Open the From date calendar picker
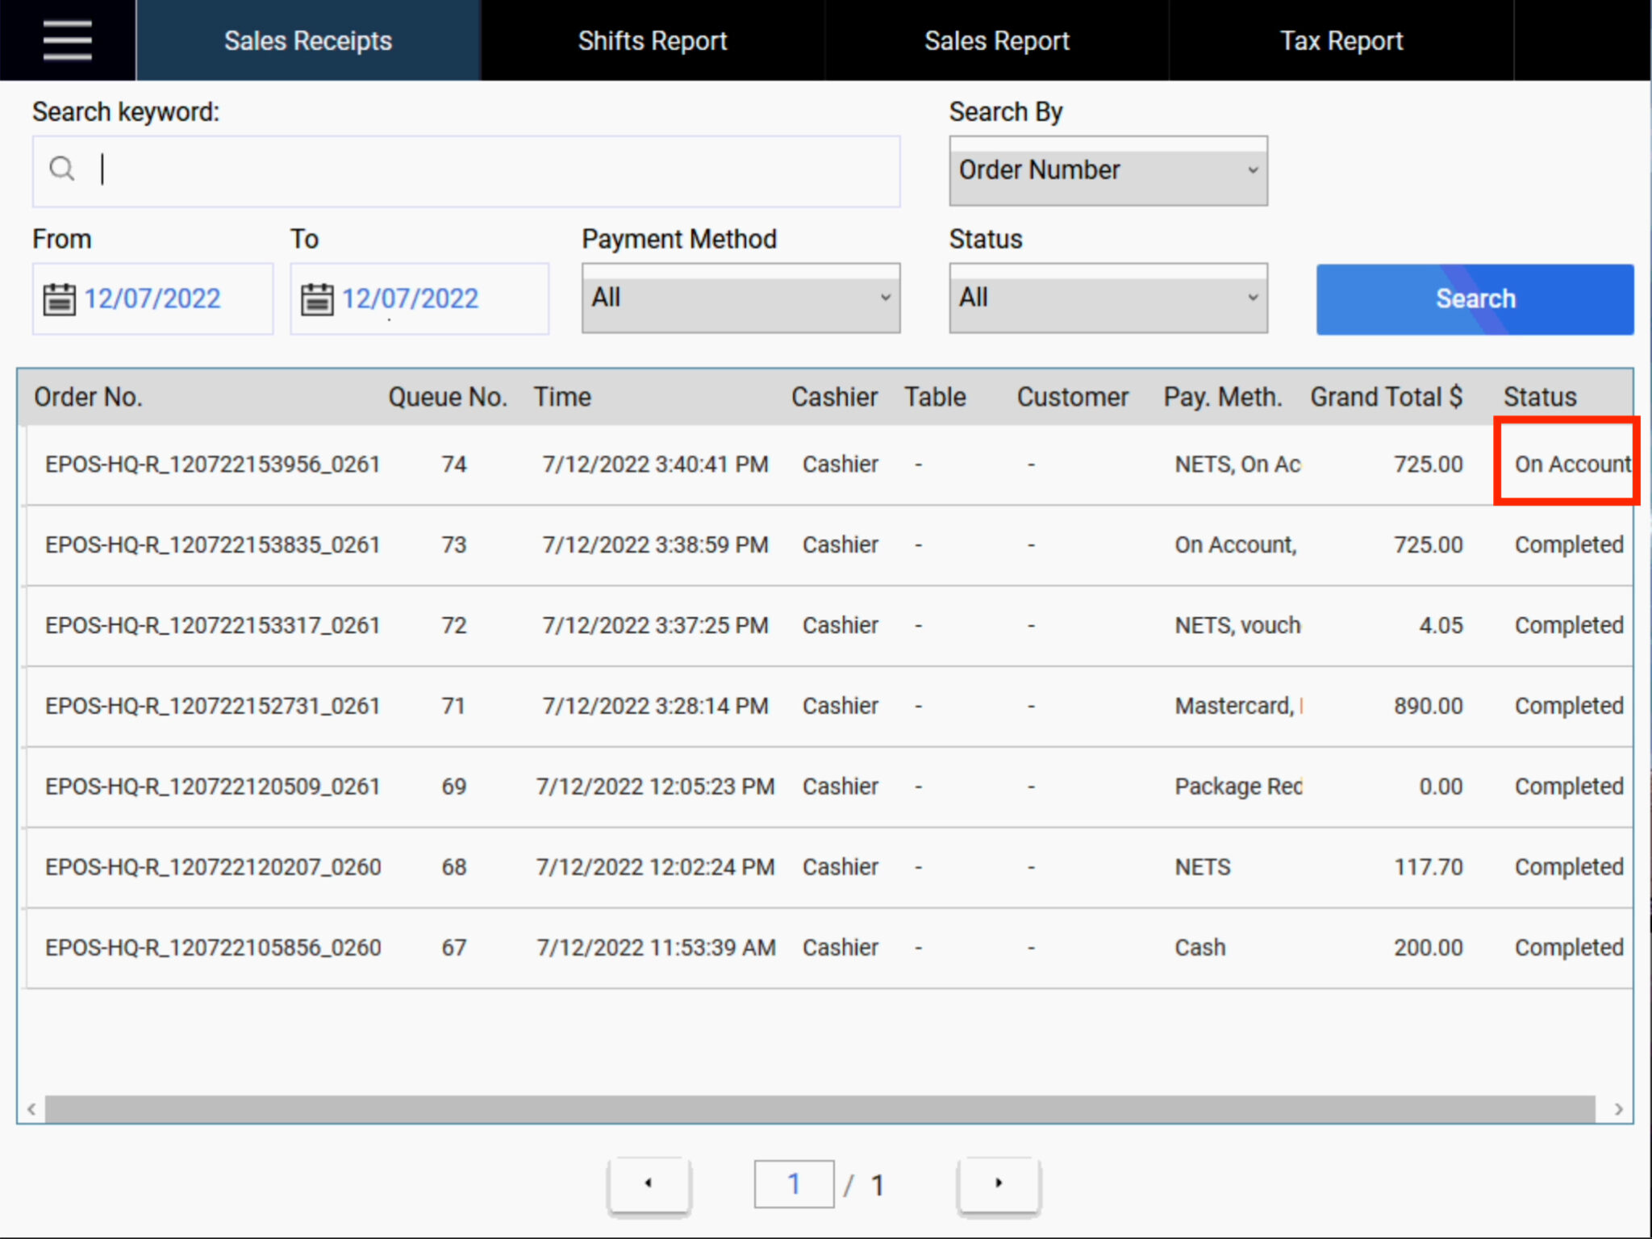This screenshot has height=1239, width=1652. tap(60, 298)
